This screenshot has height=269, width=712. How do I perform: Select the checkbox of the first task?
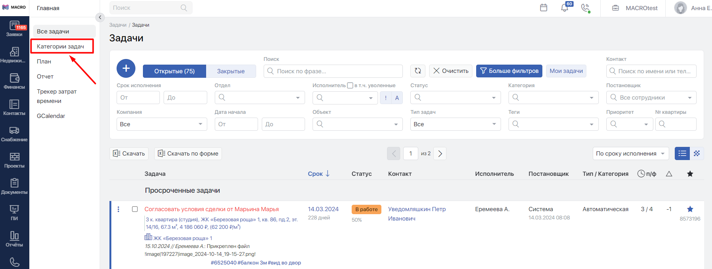point(135,209)
